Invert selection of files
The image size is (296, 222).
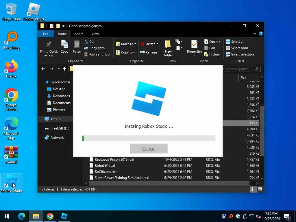240,54
